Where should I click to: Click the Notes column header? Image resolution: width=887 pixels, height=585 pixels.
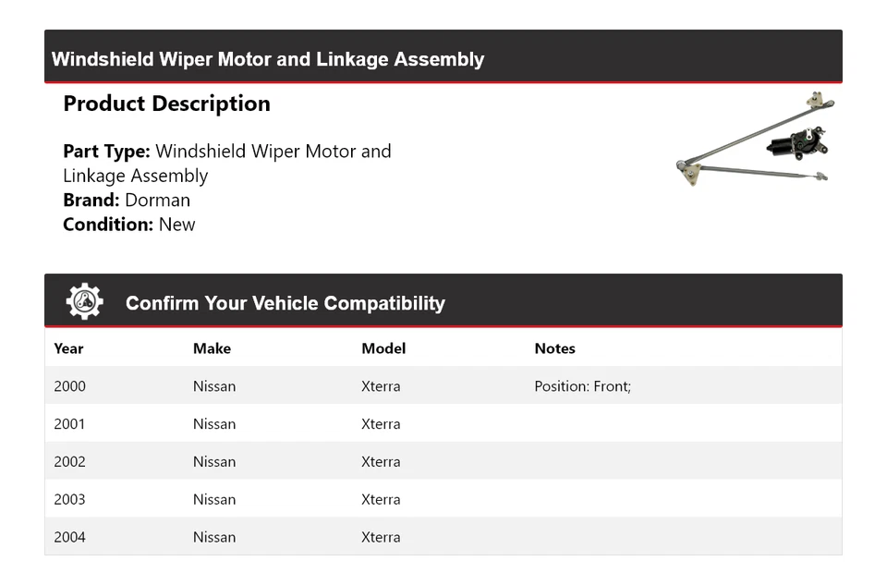point(554,348)
